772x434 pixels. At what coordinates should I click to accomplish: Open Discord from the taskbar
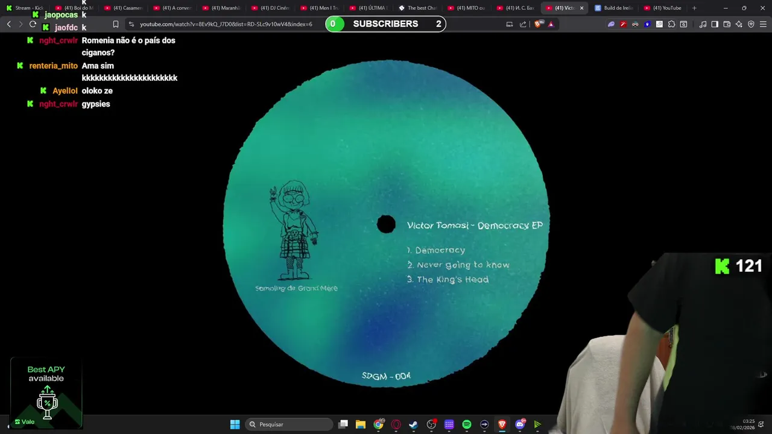(520, 424)
